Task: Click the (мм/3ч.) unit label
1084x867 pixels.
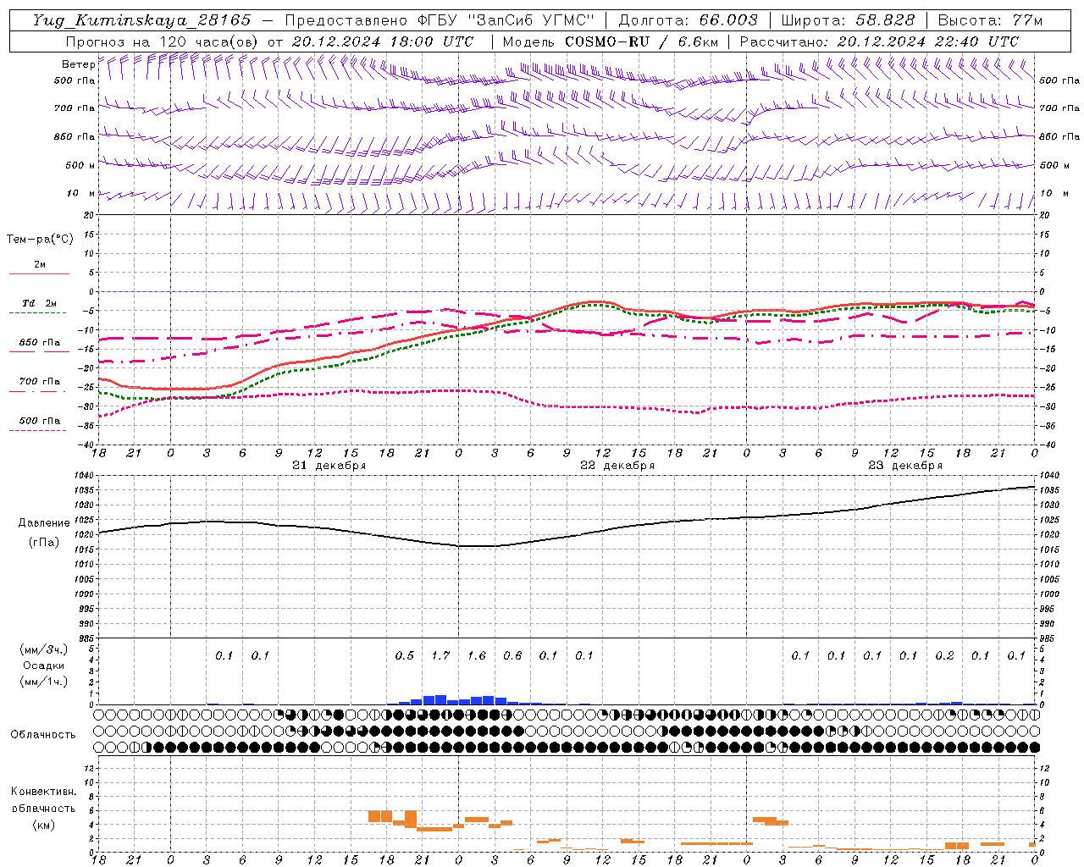Action: [x=44, y=649]
